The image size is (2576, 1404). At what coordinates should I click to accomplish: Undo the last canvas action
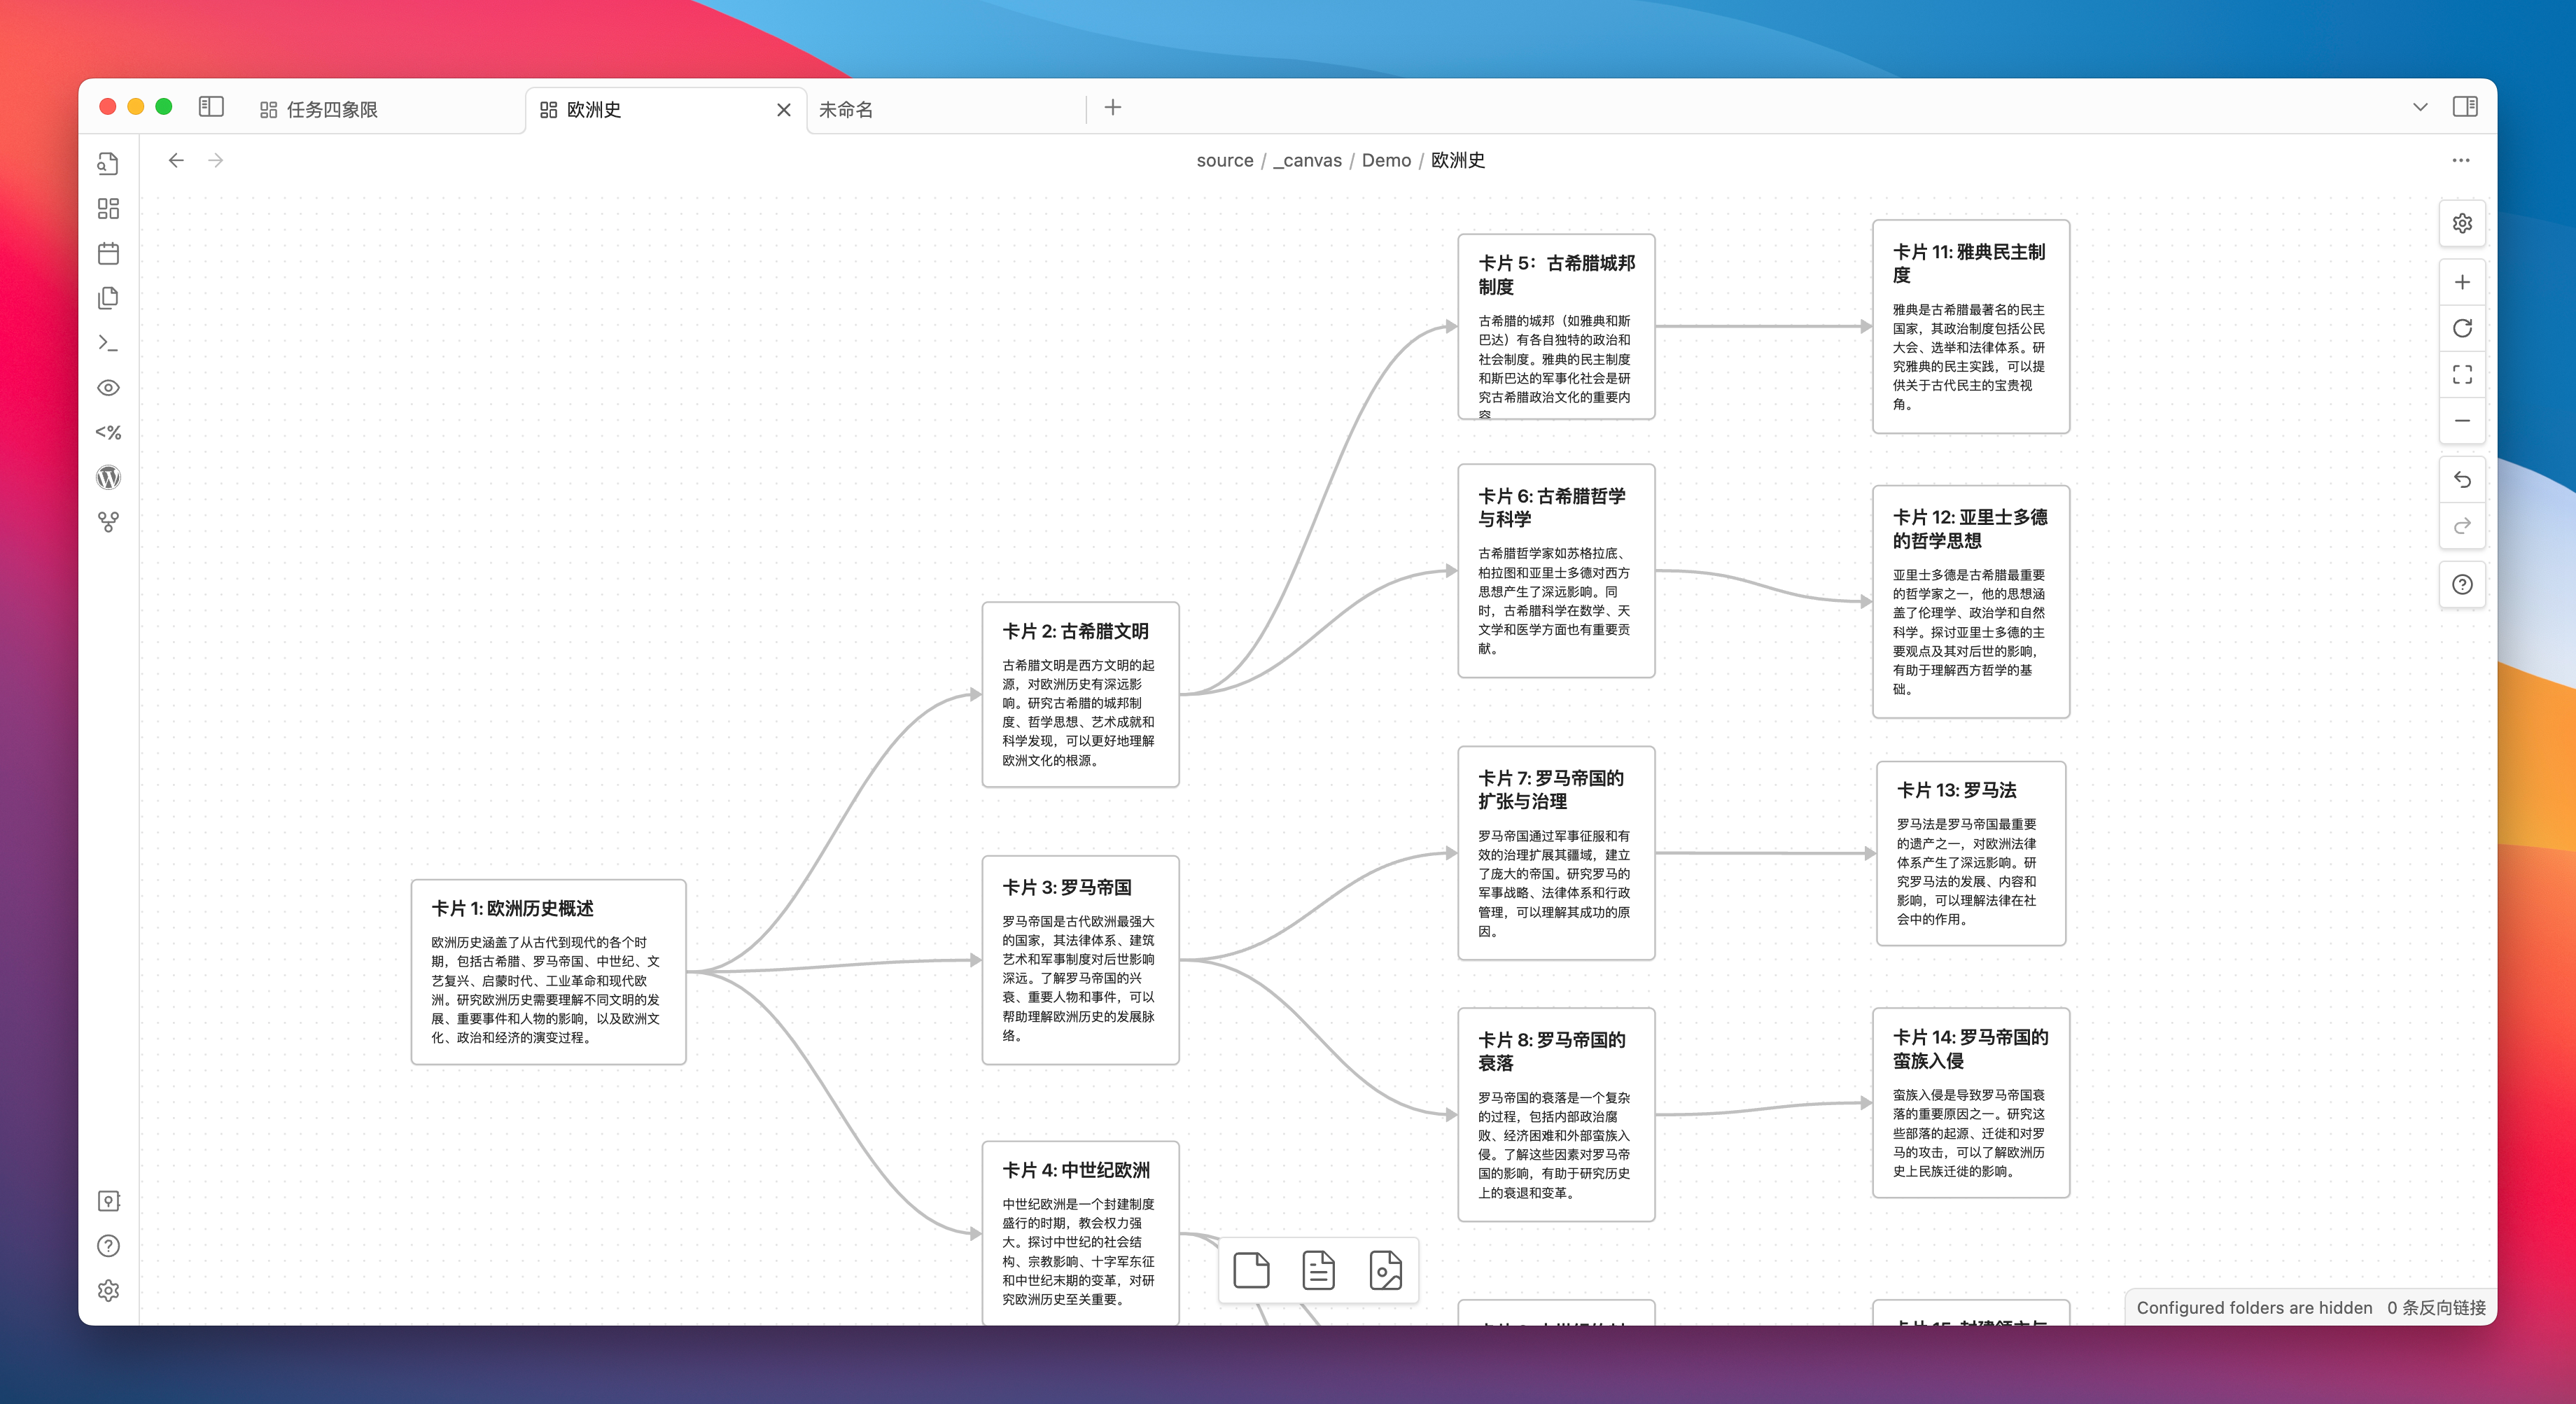pos(2462,479)
